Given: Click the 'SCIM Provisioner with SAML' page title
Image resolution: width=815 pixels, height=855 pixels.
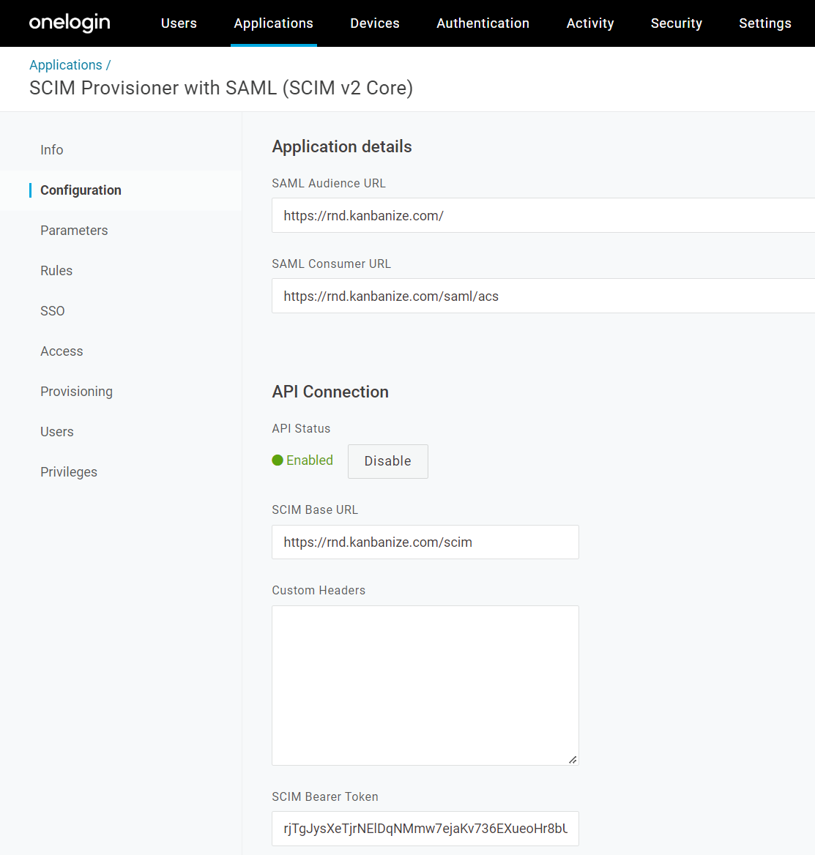Looking at the screenshot, I should point(221,88).
